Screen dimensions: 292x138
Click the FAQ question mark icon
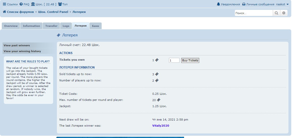pos(21,4)
